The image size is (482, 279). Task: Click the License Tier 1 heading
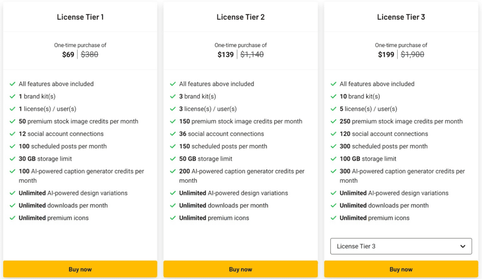coord(80,17)
